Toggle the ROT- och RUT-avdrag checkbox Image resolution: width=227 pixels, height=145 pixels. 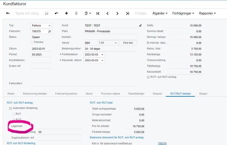coord(148,77)
